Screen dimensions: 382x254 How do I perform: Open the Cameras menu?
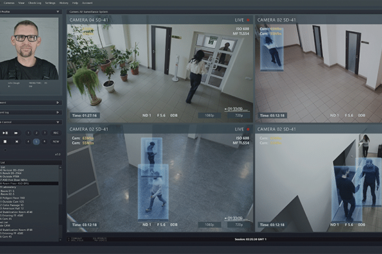tap(9, 3)
